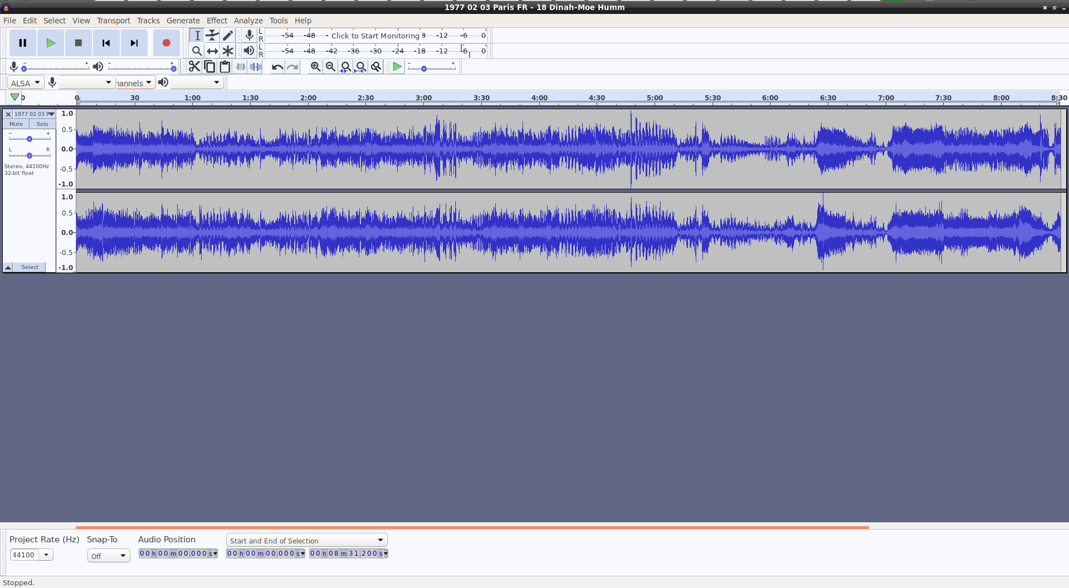Screen dimensions: 1069x588
Task: Click Click to Start Monitoring meter
Action: point(375,36)
